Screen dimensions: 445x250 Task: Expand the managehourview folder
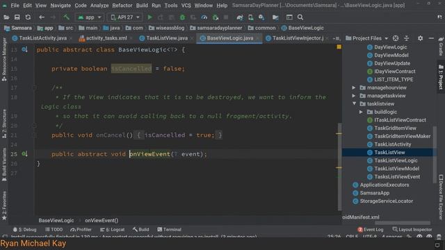point(354,87)
